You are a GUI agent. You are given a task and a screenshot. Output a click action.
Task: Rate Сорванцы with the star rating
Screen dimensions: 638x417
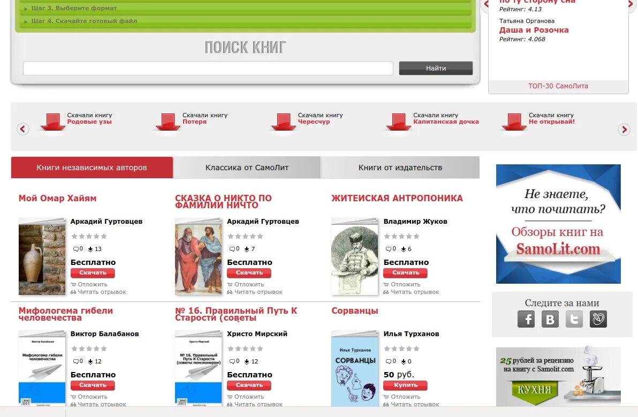pyautogui.click(x=401, y=348)
